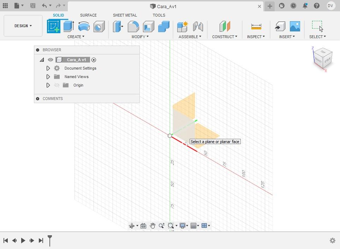Switch to the SHEET METAL tab
The height and width of the screenshot is (249, 340).
point(125,15)
